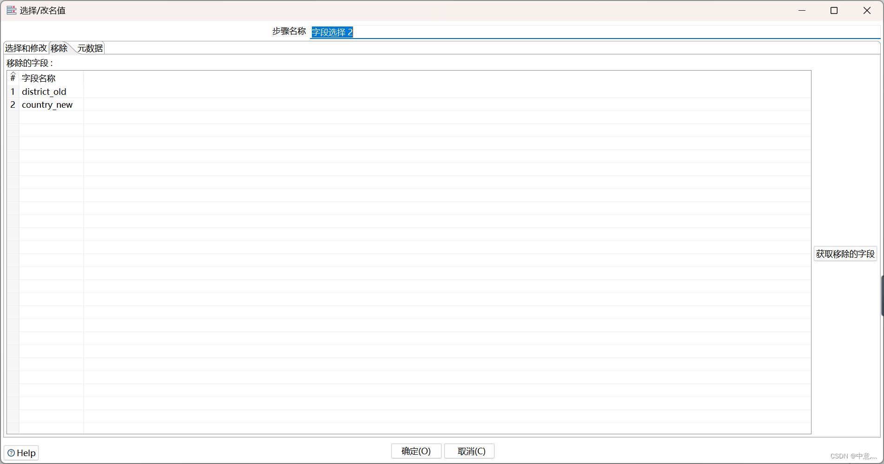Click the 步骤名称 input field

(595, 32)
